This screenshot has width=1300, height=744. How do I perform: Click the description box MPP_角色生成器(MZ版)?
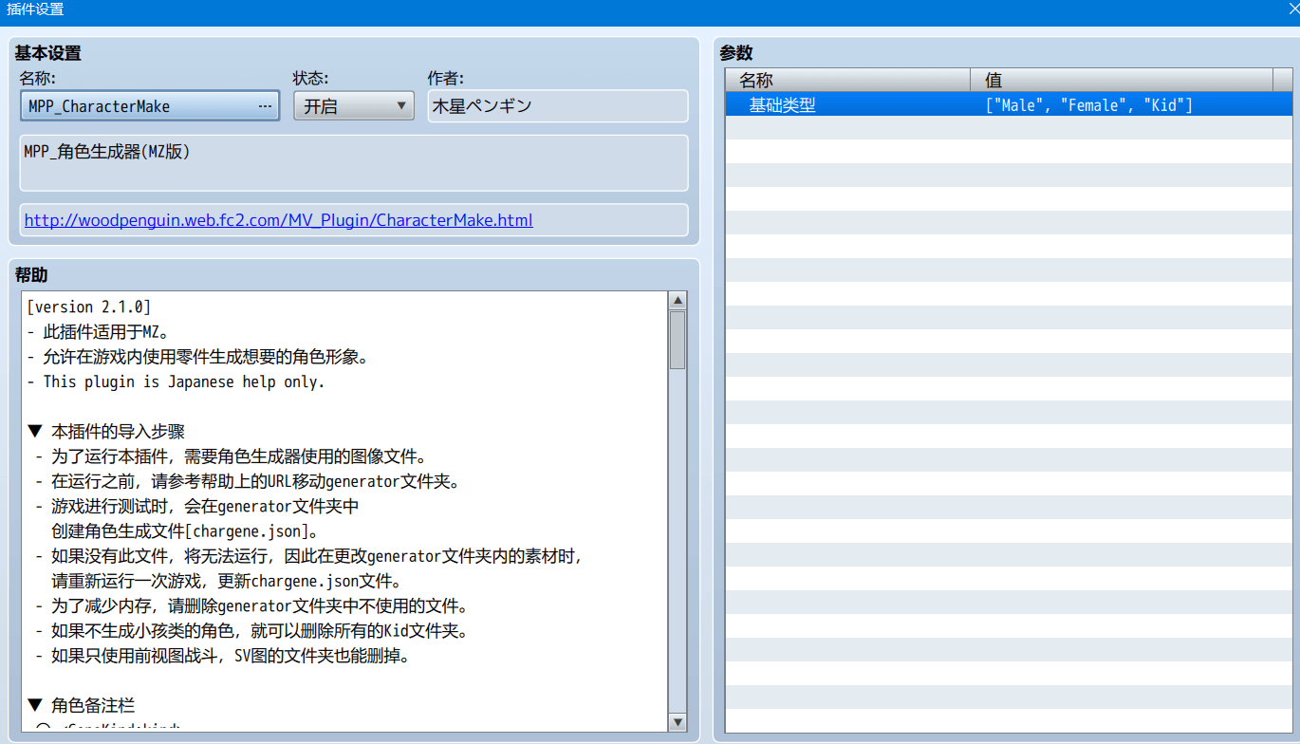tap(354, 162)
